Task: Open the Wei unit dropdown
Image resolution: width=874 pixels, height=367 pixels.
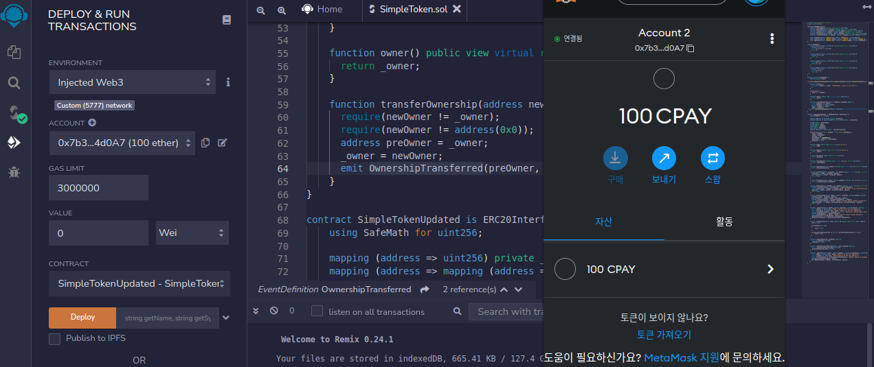Action: tap(192, 233)
